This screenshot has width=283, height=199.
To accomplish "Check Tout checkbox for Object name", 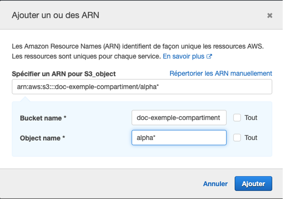I will point(237,138).
